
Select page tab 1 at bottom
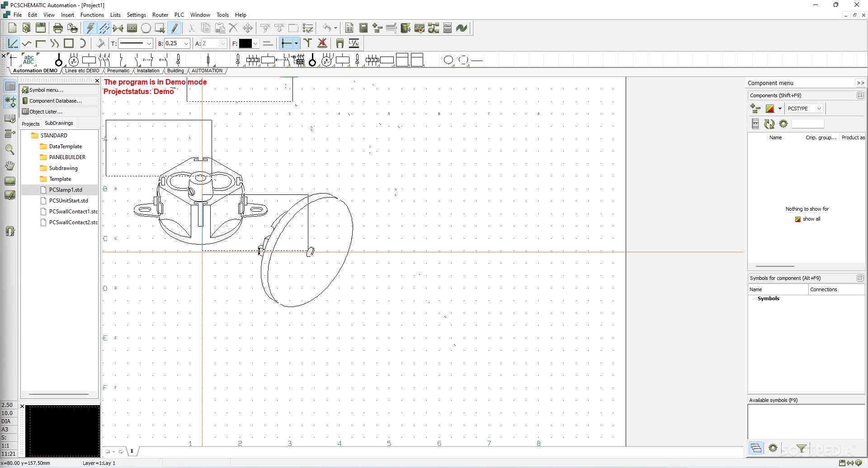point(132,451)
